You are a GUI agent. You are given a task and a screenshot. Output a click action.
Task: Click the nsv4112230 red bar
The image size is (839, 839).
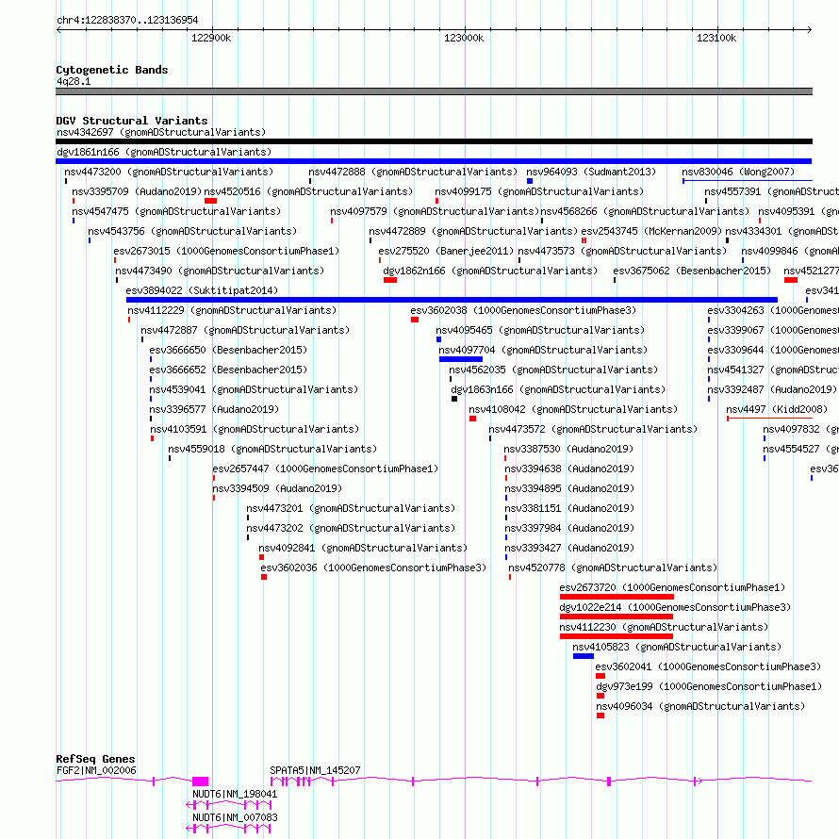point(617,636)
